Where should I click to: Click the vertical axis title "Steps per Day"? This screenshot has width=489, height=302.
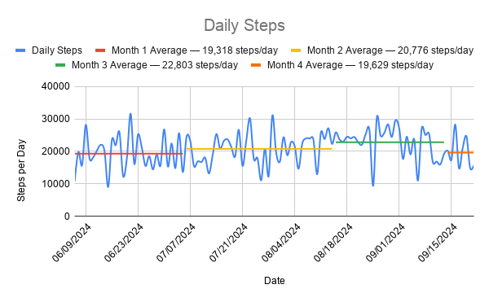[21, 170]
